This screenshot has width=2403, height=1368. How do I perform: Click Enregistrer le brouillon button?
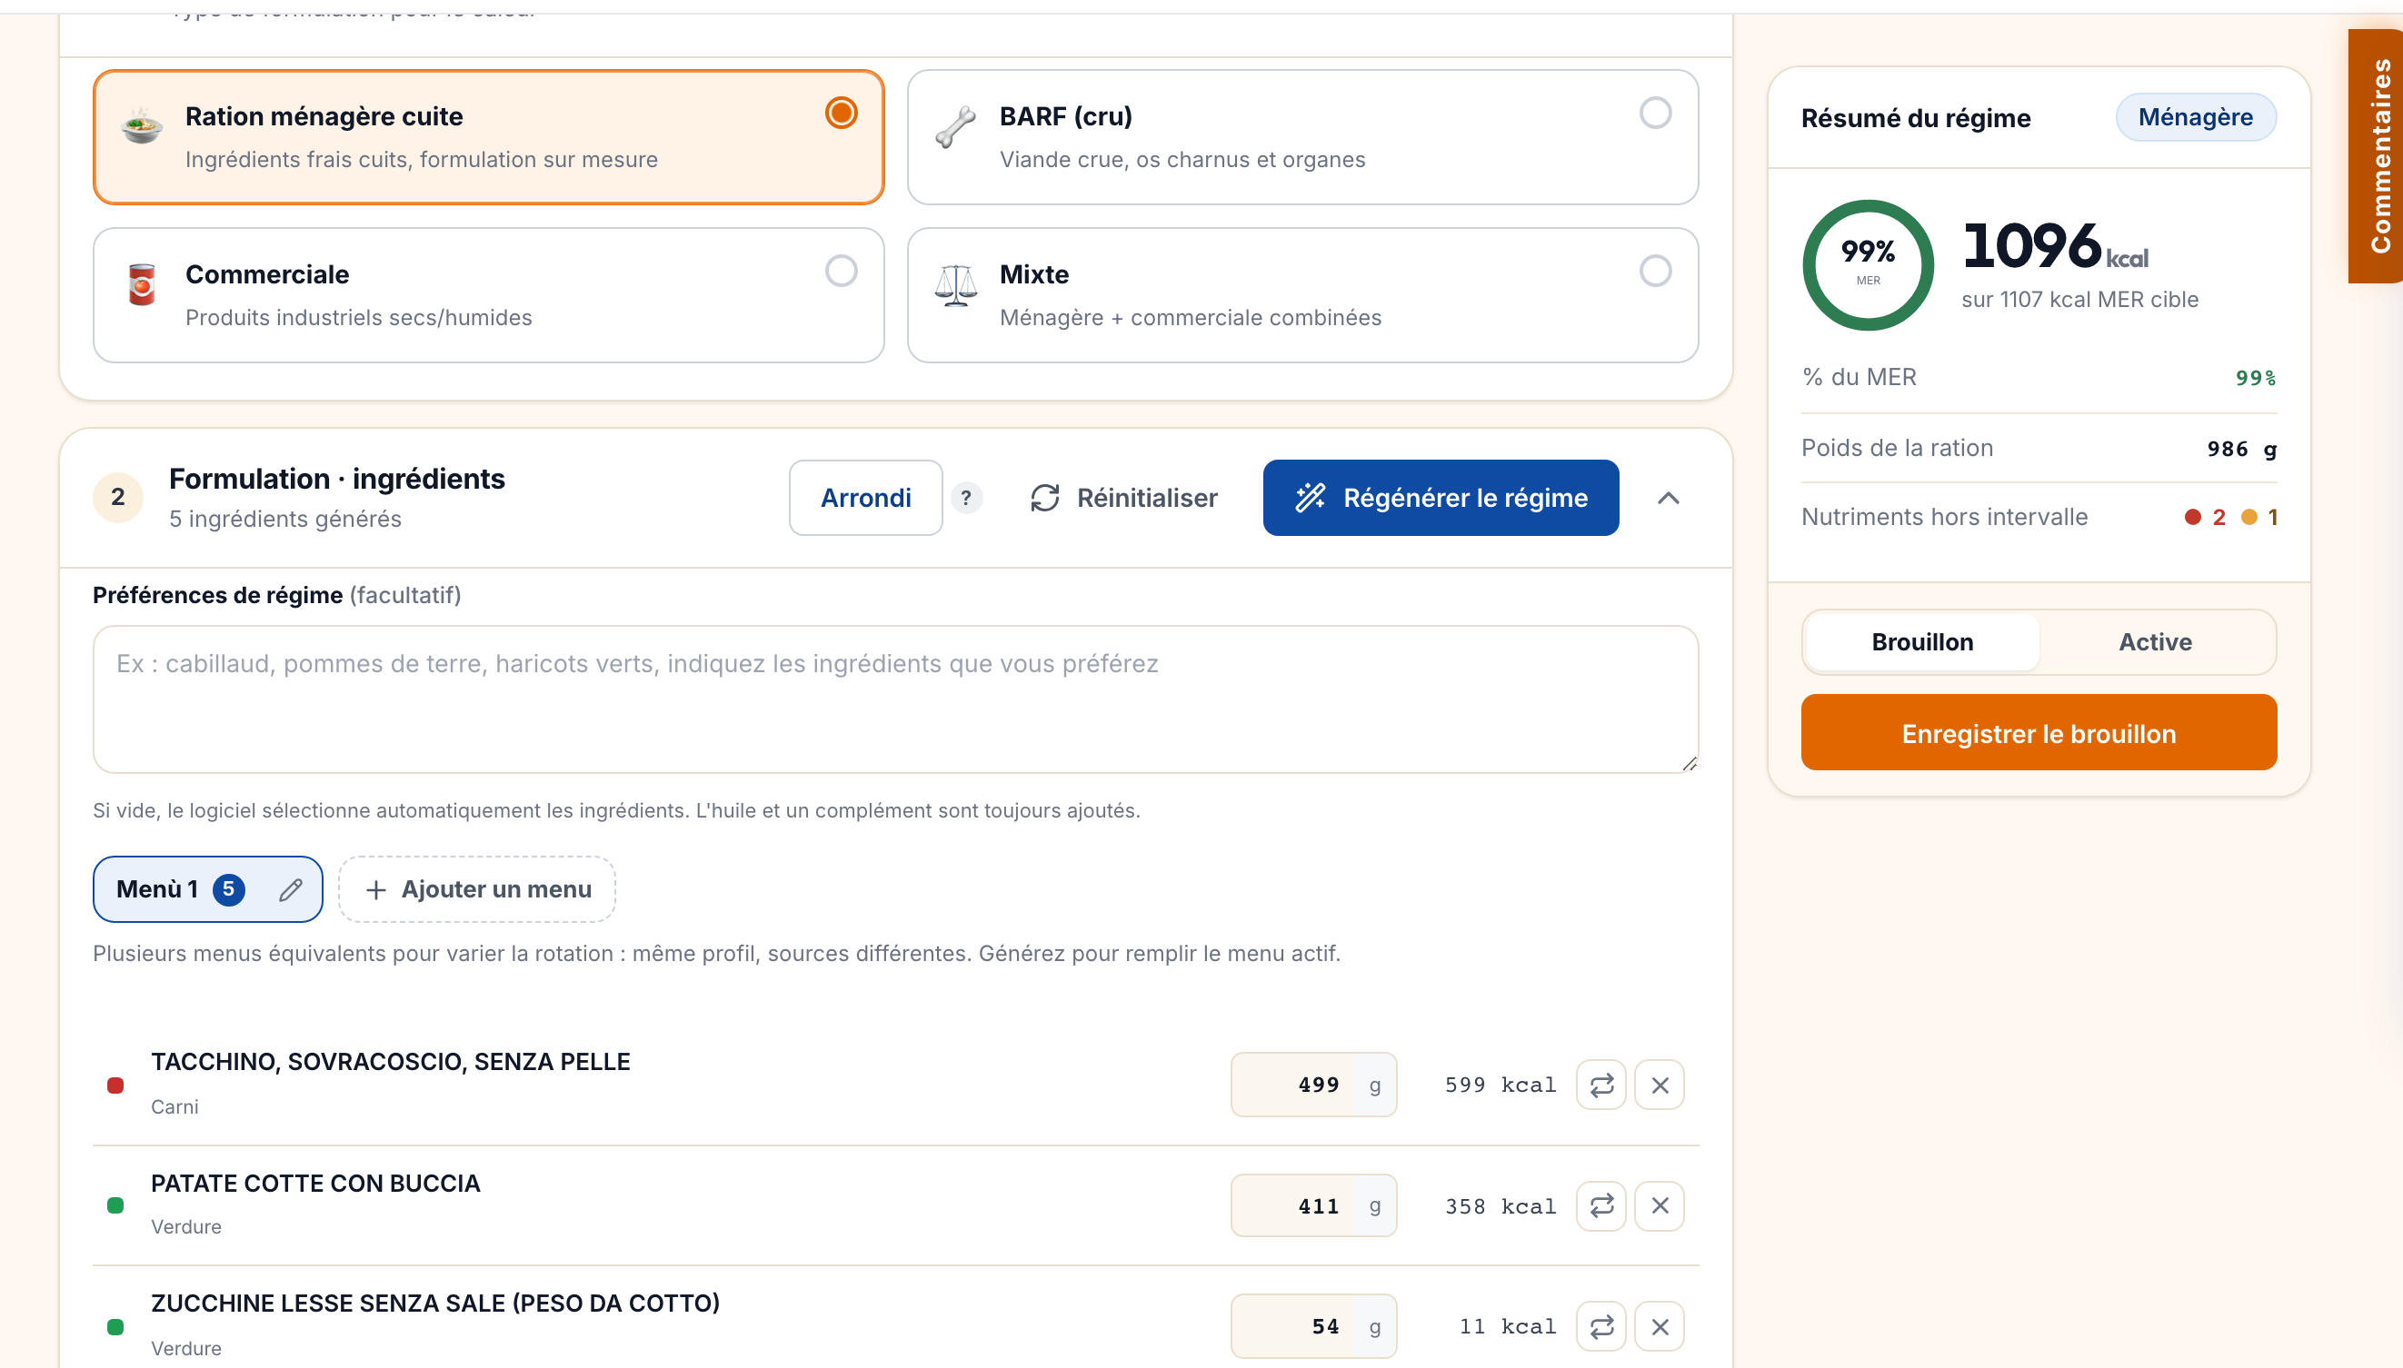2039,733
